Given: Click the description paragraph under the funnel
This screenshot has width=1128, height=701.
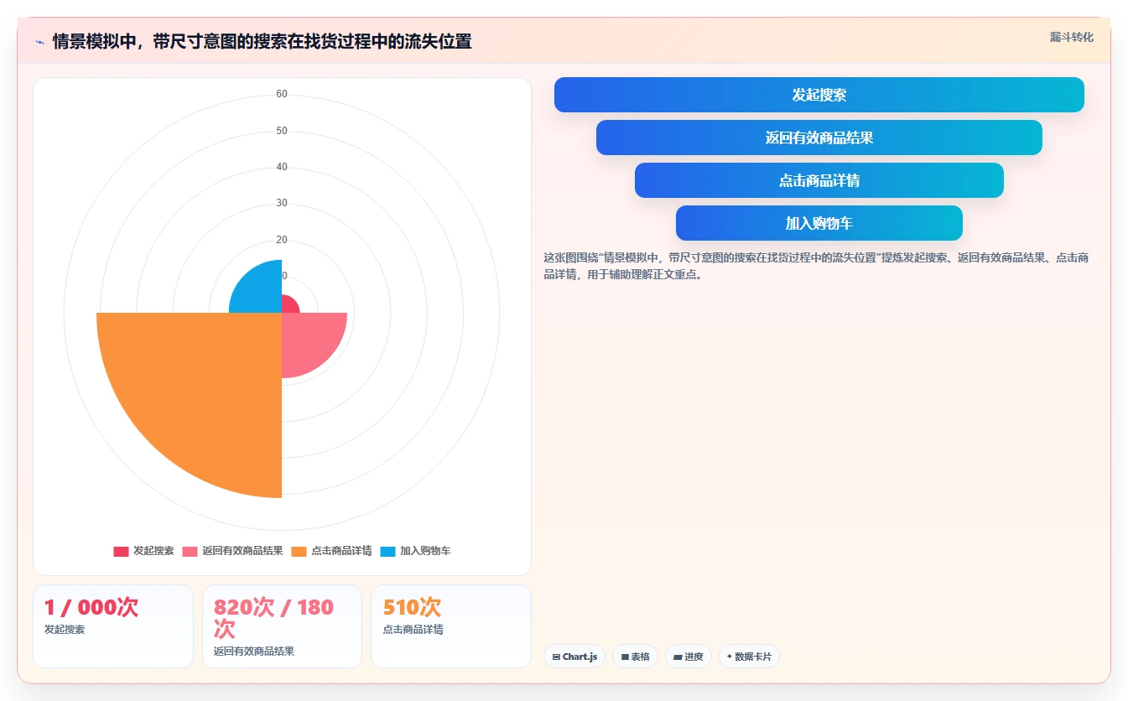Looking at the screenshot, I should pos(816,266).
